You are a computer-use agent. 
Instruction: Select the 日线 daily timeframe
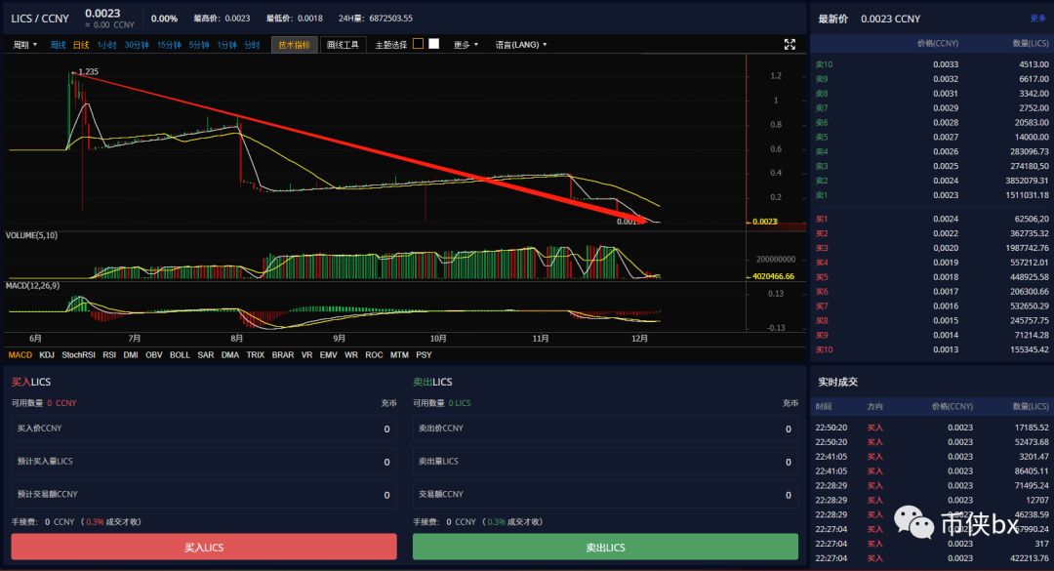click(x=81, y=45)
